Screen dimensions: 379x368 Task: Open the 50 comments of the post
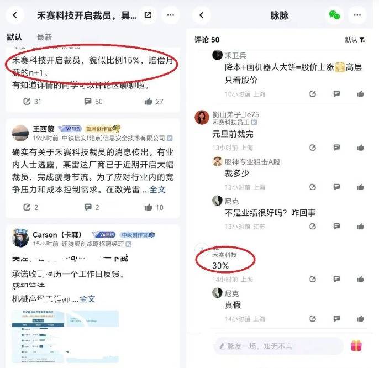pyautogui.click(x=93, y=102)
